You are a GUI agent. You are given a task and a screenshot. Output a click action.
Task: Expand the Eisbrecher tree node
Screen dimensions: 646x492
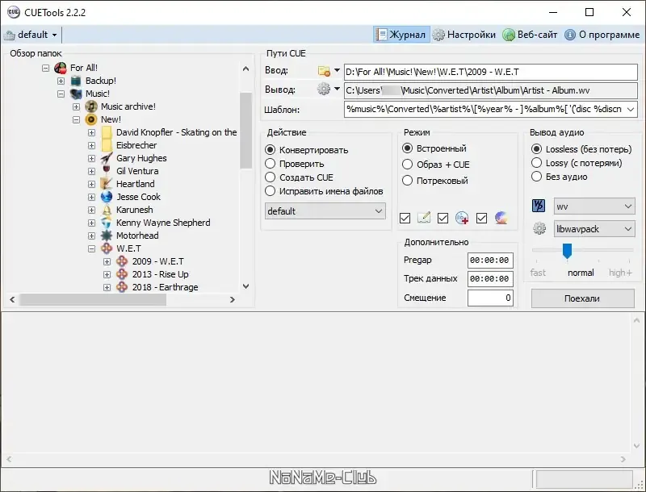point(91,145)
